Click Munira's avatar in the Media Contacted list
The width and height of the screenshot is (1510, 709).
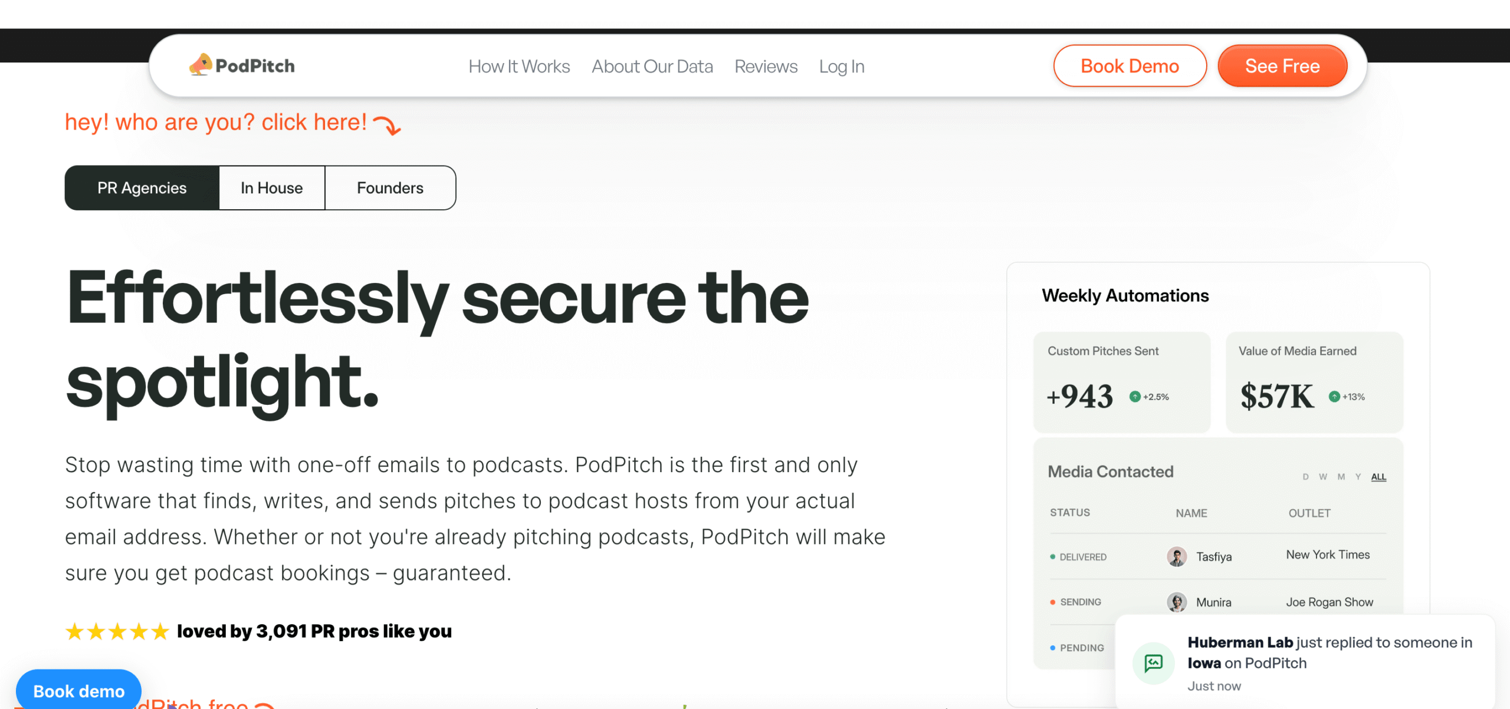pyautogui.click(x=1177, y=602)
